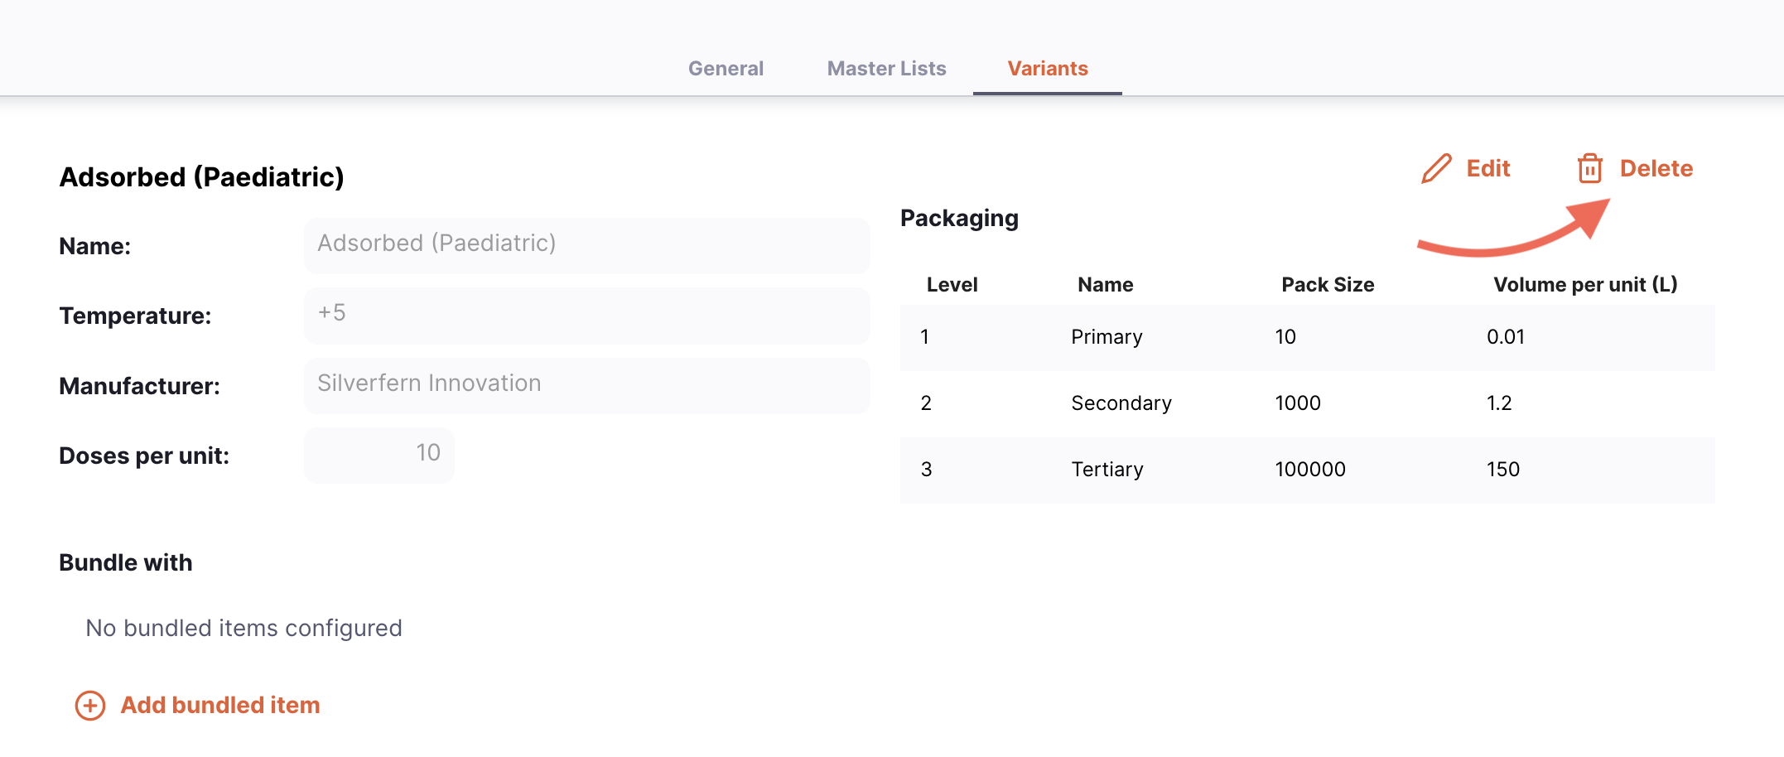Click the Manufacturer: label

pos(139,386)
